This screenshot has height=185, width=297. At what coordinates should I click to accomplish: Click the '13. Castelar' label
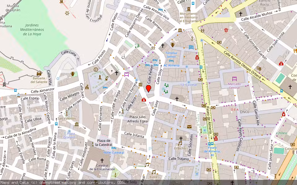(189, 85)
